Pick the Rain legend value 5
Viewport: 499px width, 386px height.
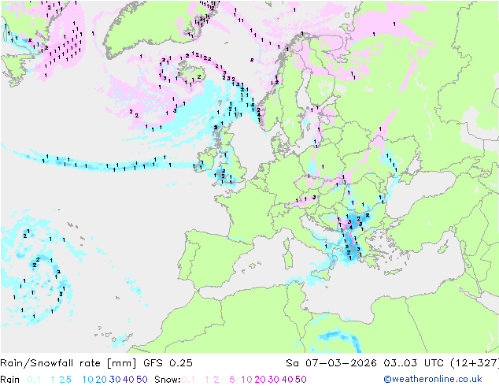68,380
